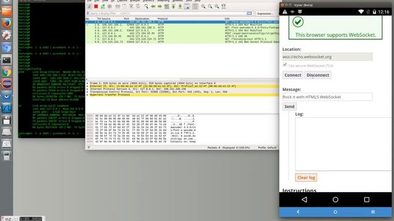Click Vysor's blue bar back arrow
Viewport: 394px width, 221px height.
(298, 212)
